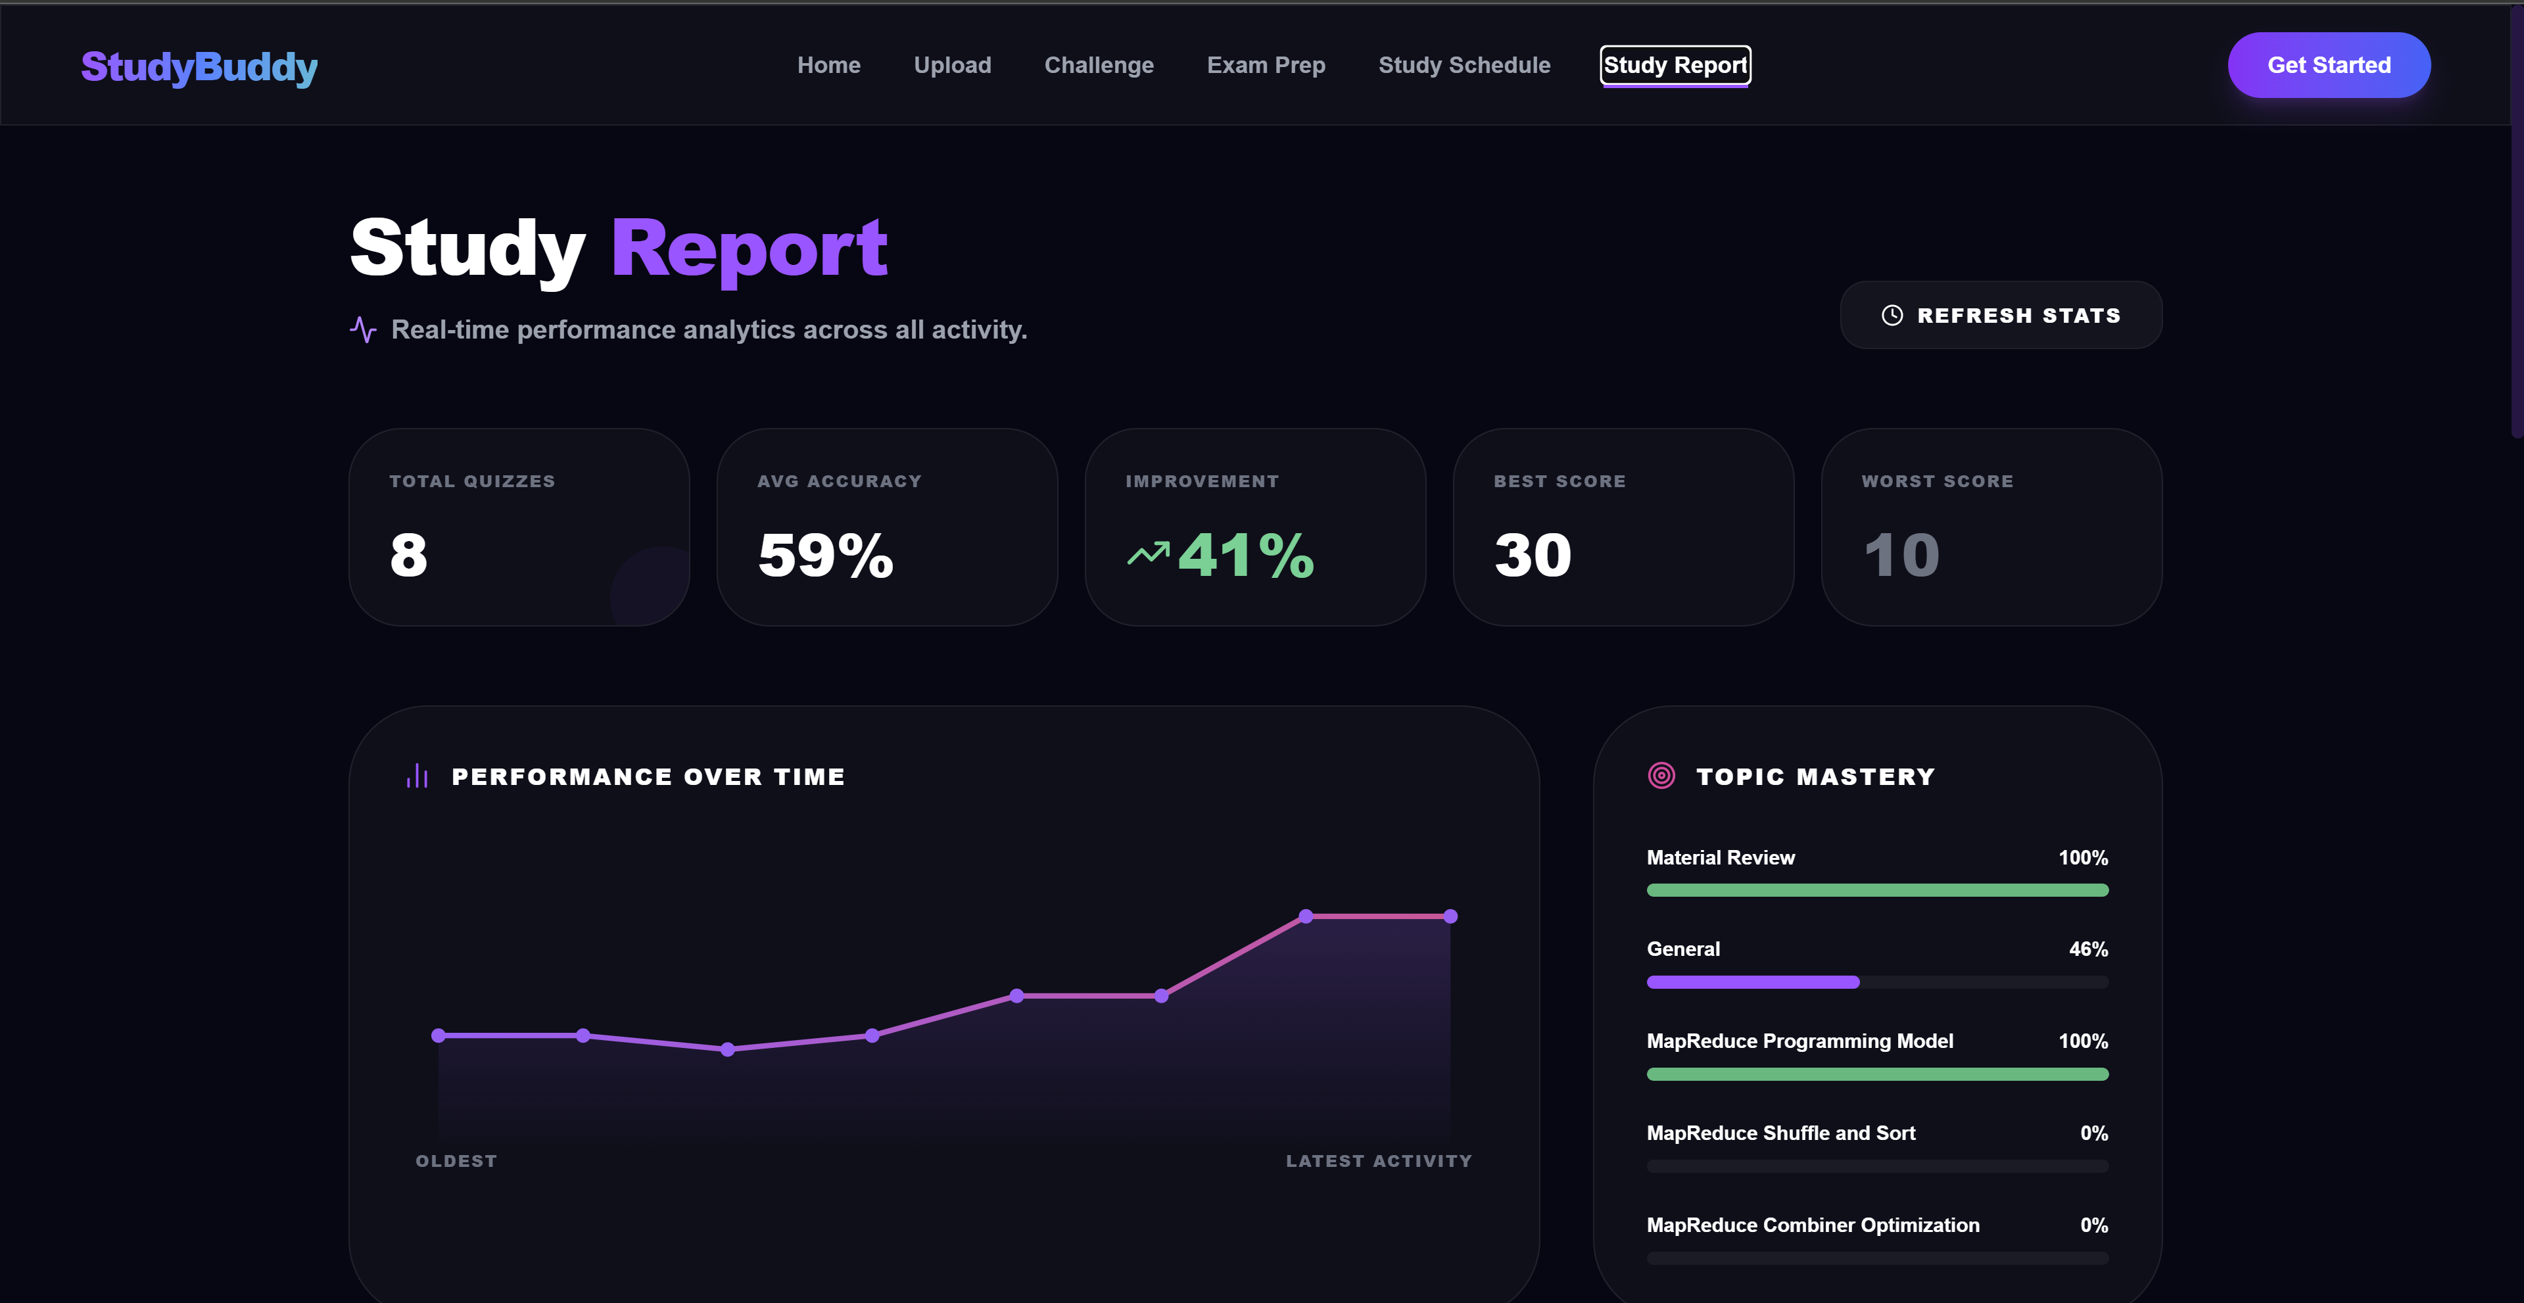Open the Home nav item
Image resolution: width=2524 pixels, height=1303 pixels.
pyautogui.click(x=828, y=66)
